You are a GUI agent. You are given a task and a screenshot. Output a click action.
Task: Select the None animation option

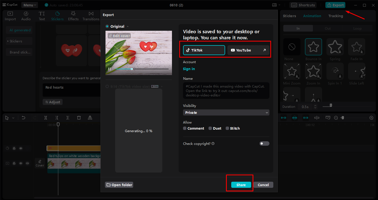pyautogui.click(x=292, y=47)
